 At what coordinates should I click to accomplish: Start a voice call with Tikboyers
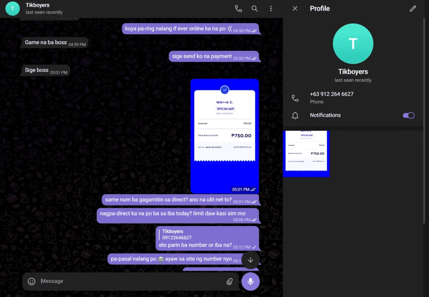pyautogui.click(x=238, y=9)
